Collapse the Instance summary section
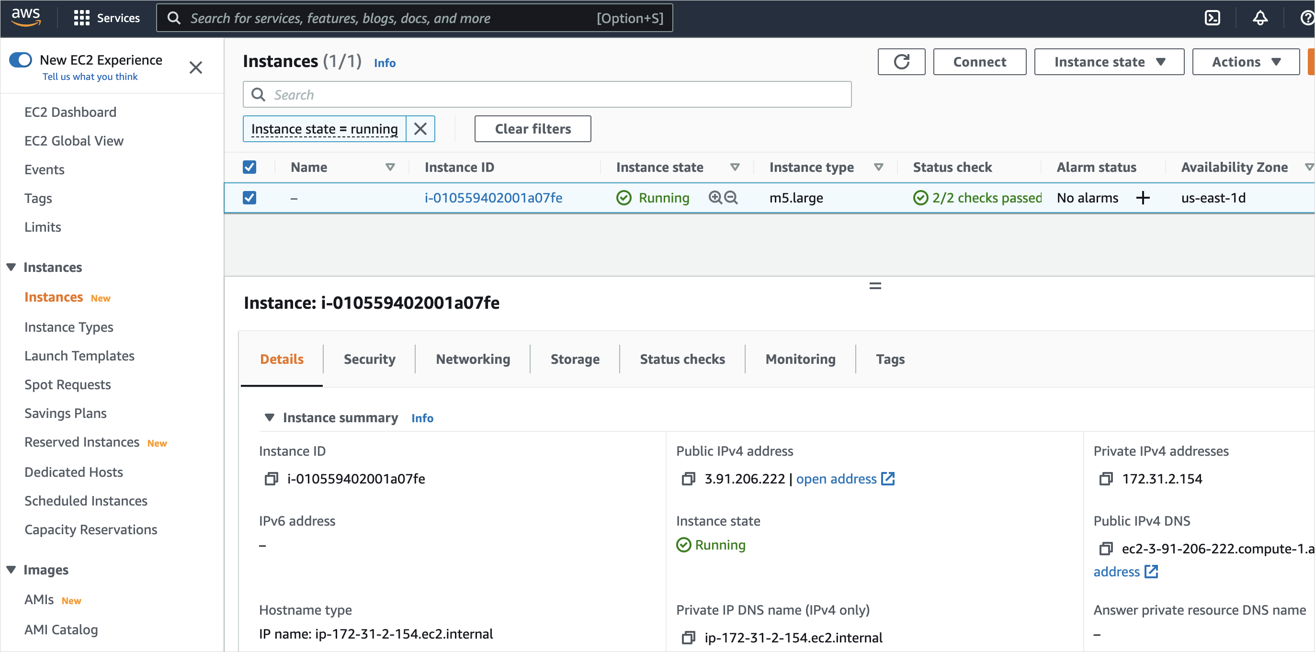 tap(269, 417)
